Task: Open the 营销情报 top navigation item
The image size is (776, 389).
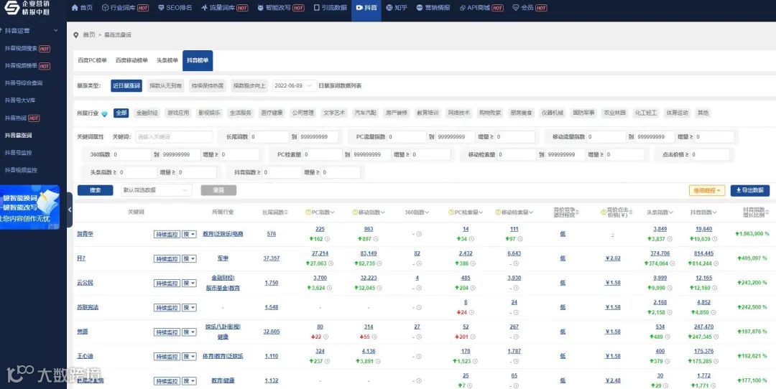Action: (433, 8)
